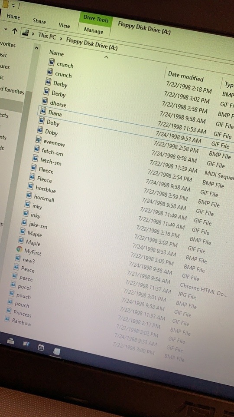Click the date 7/22/1998 2:18 PM

point(189,87)
